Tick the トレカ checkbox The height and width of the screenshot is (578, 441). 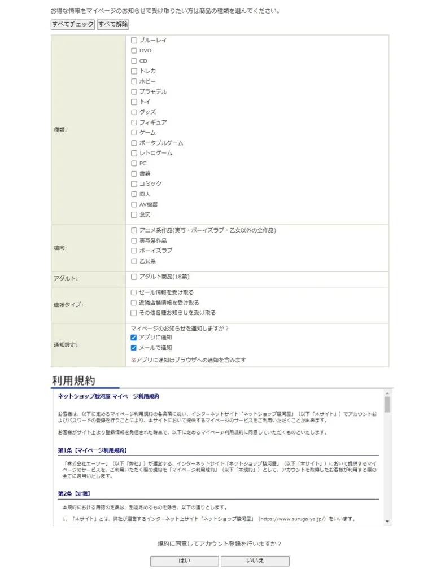pos(134,71)
